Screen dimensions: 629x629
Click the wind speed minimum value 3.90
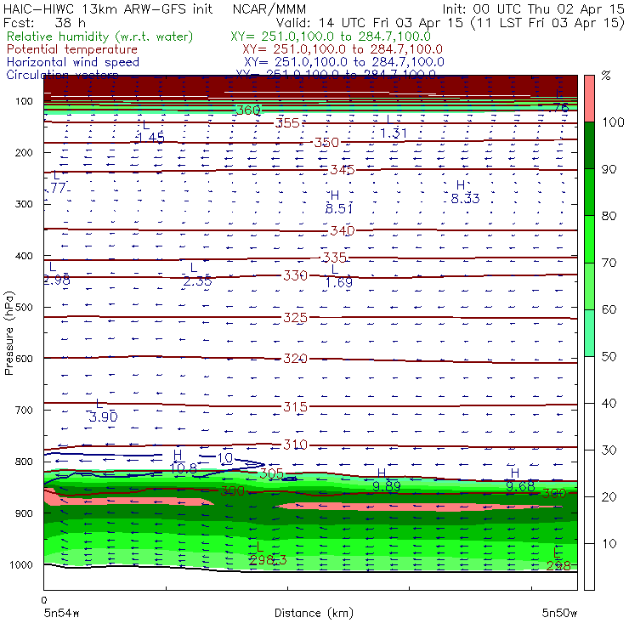tap(104, 417)
